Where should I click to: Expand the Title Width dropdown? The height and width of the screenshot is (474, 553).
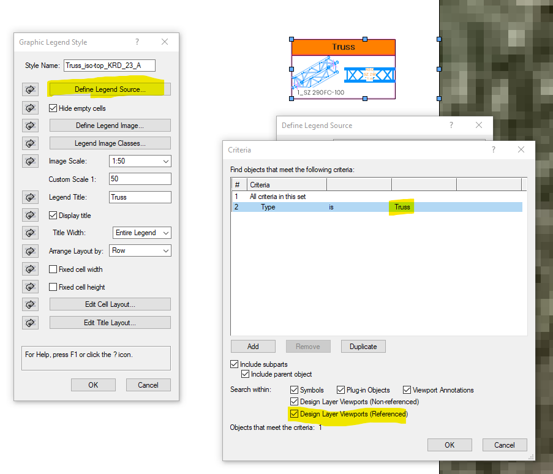tap(142, 233)
